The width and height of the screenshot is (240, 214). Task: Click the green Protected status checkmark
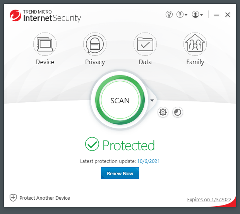(92, 145)
